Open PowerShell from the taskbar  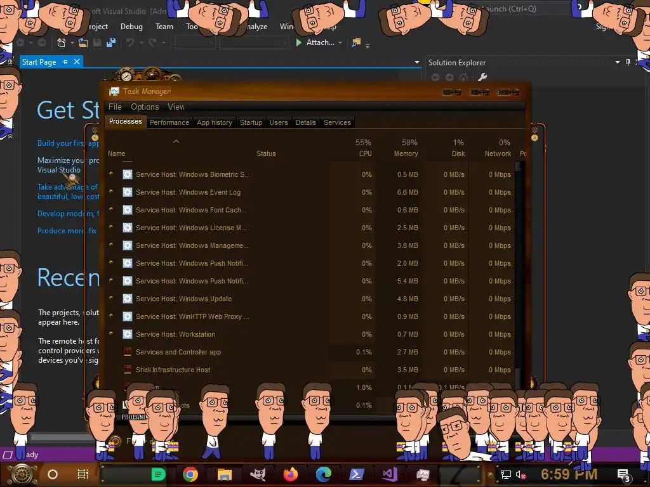[357, 474]
